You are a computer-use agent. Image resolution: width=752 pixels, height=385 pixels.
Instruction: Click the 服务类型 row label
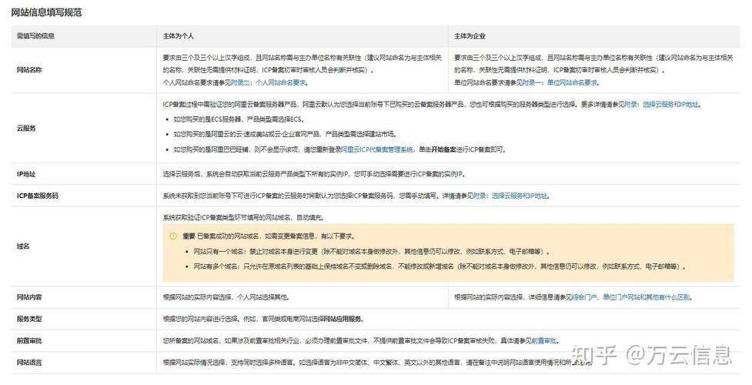pos(29,320)
